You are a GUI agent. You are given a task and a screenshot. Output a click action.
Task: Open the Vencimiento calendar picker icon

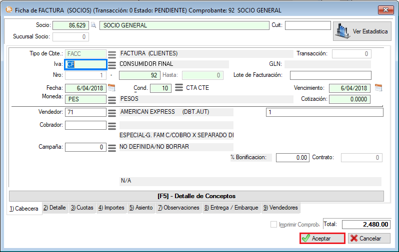[378, 88]
